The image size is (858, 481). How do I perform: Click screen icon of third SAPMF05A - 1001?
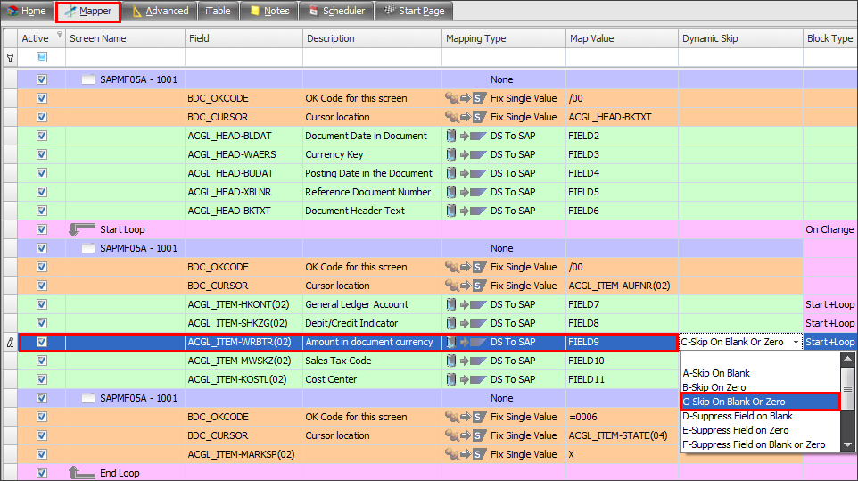(88, 398)
